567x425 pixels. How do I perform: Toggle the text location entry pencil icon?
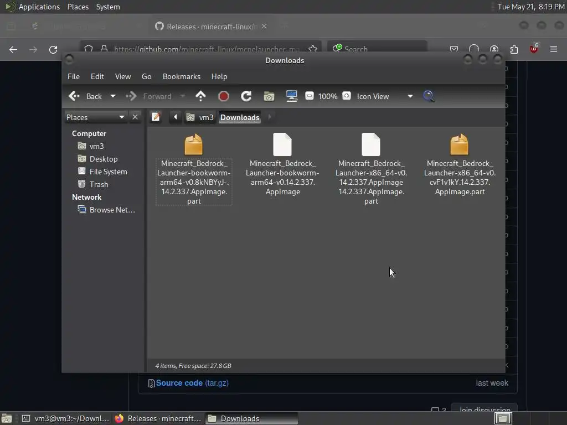click(x=156, y=117)
